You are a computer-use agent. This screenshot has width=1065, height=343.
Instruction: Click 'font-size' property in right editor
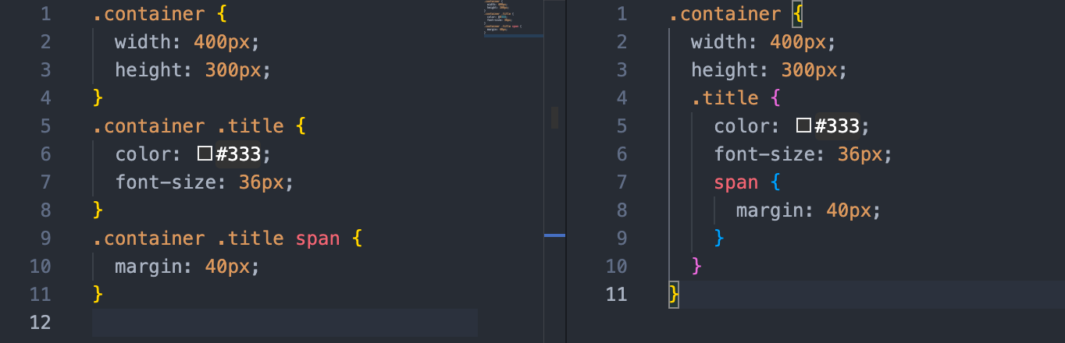[x=764, y=154]
